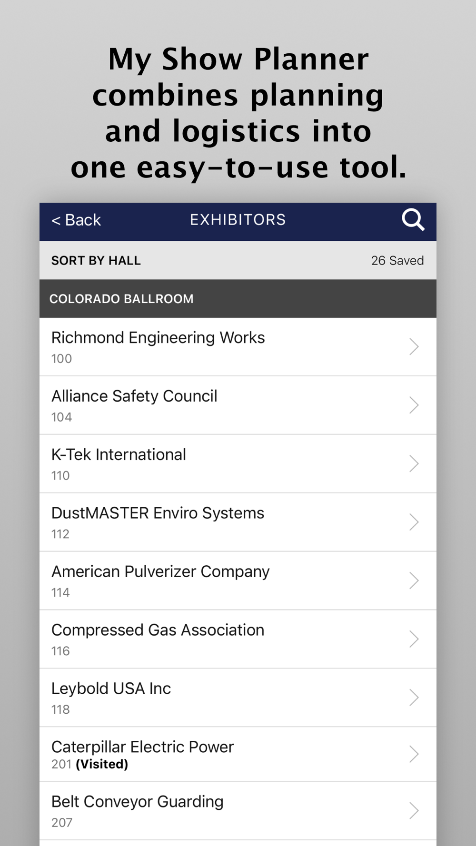View the 26 Saved exhibitors
The image size is (476, 846).
coord(397,261)
